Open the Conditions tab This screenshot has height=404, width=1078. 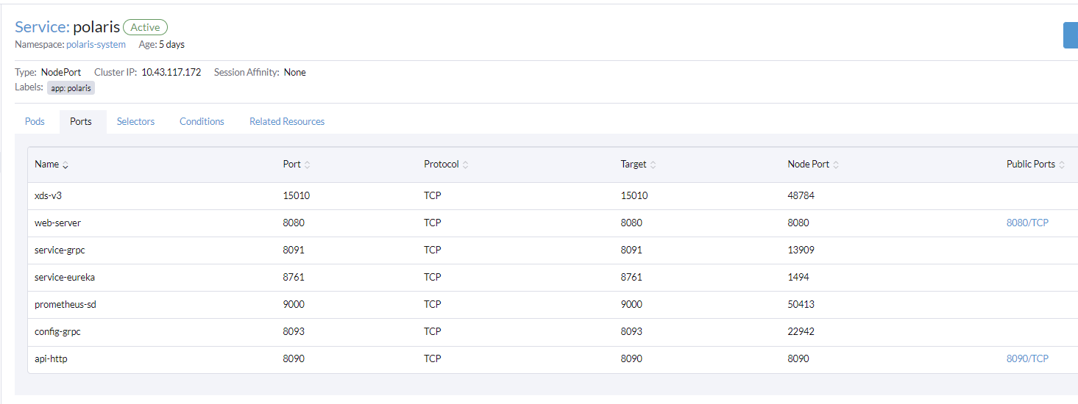click(x=202, y=122)
